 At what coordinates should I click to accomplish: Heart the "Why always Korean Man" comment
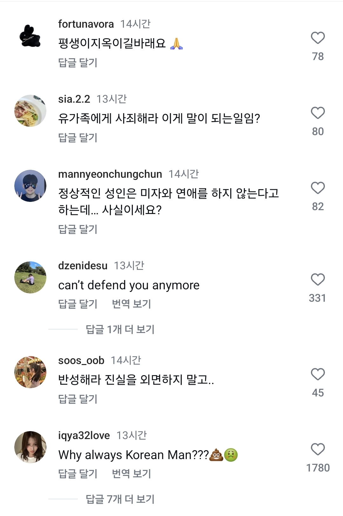(x=318, y=449)
